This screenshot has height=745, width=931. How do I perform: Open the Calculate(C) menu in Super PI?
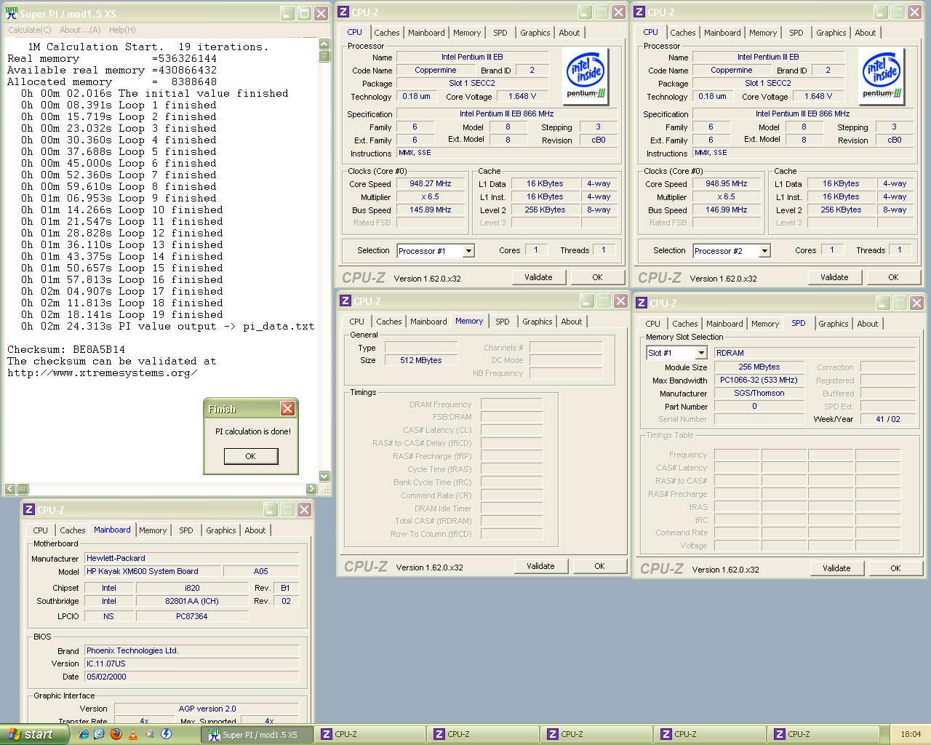point(30,30)
